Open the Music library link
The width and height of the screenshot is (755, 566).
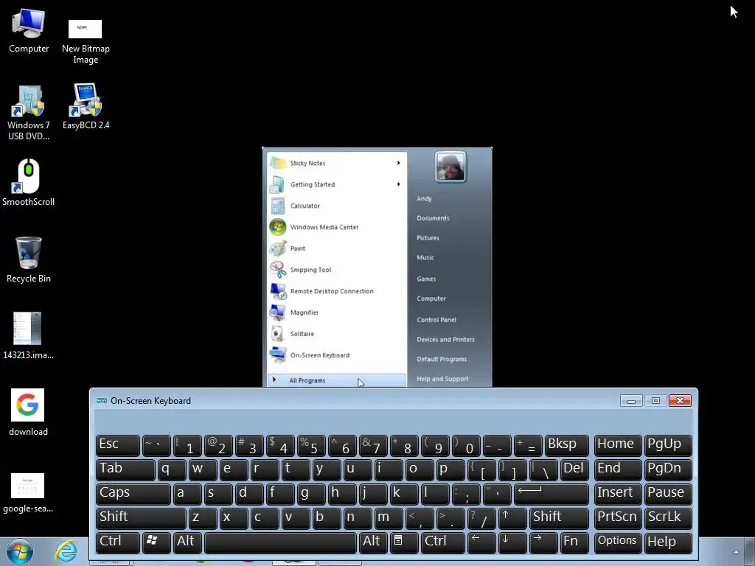click(425, 257)
